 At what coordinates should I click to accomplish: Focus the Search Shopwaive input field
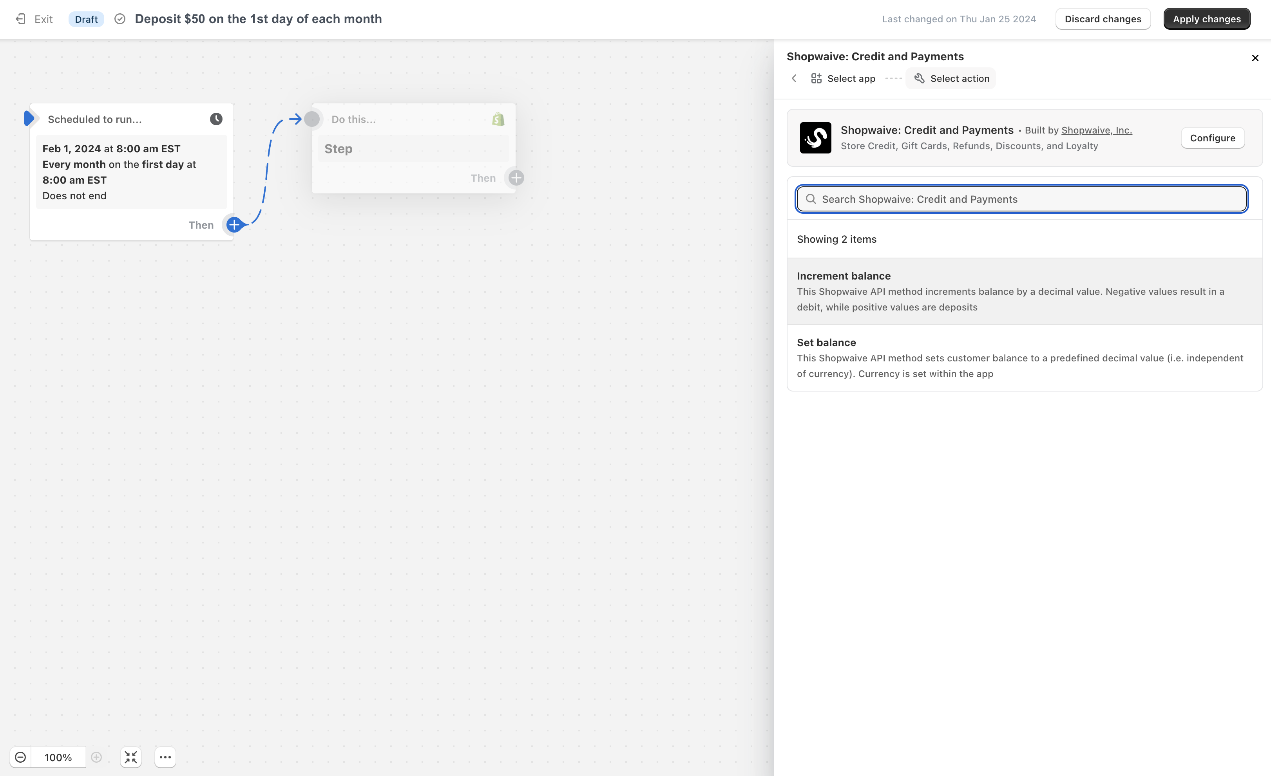pyautogui.click(x=1021, y=199)
